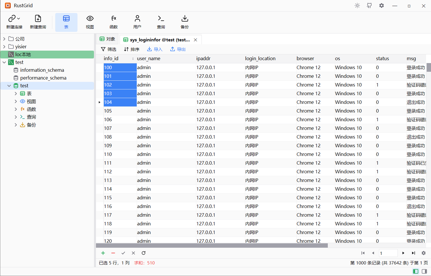Expand the yisier folder
This screenshot has width=431, height=276.
coord(4,47)
